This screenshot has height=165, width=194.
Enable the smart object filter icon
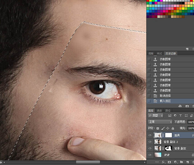(192, 116)
